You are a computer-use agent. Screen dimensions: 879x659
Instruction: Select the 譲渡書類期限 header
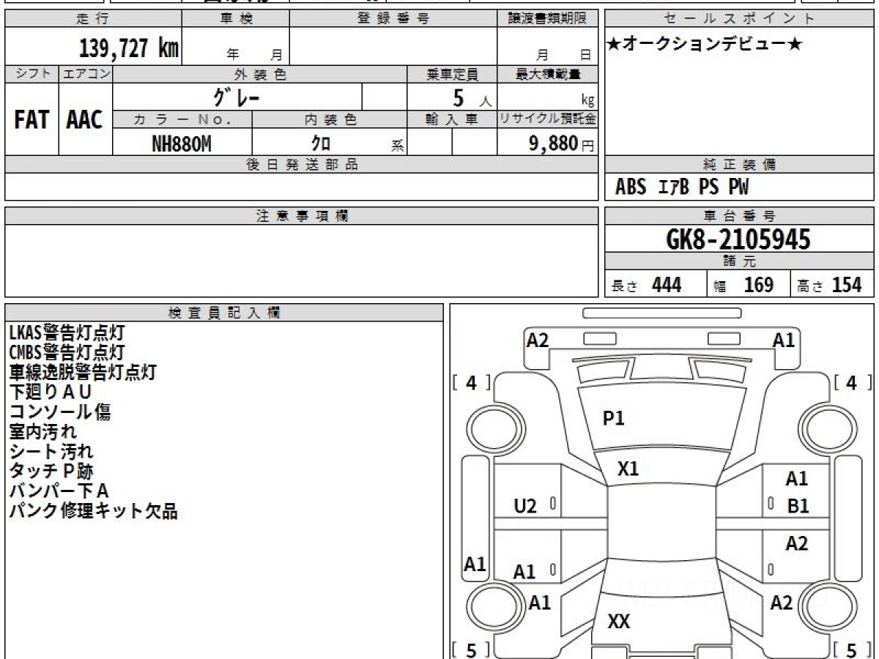point(548,19)
